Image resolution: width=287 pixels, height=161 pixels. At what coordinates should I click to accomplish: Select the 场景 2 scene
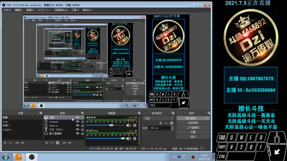(x=22, y=126)
